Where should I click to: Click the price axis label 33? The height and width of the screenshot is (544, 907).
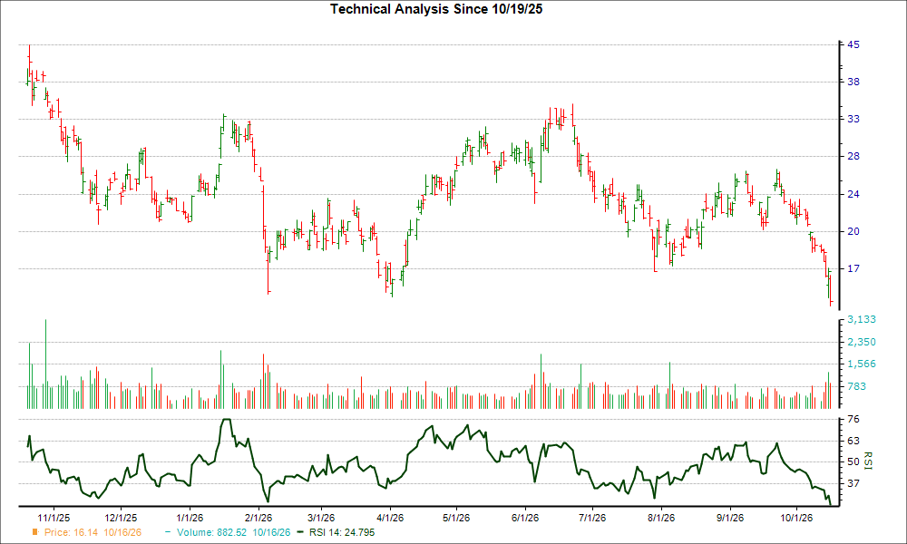[853, 119]
